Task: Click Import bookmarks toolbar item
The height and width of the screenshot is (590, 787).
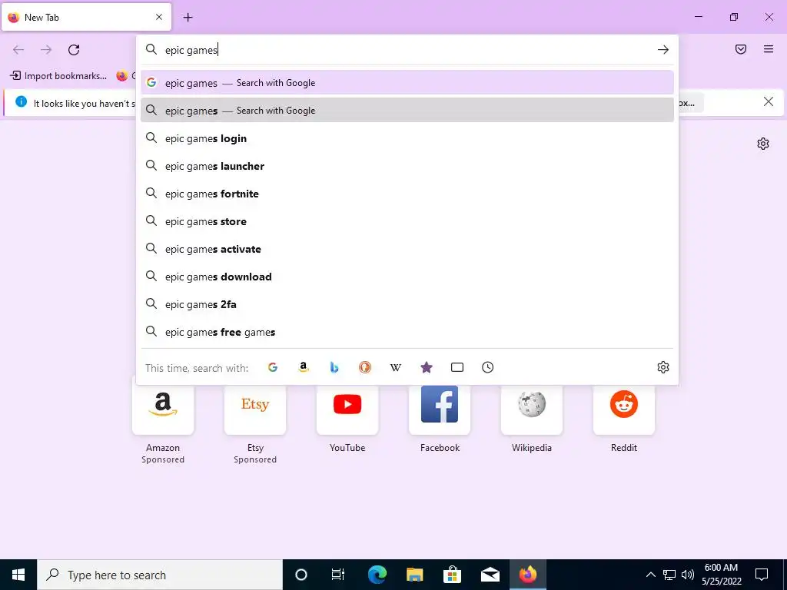Action: (x=58, y=76)
